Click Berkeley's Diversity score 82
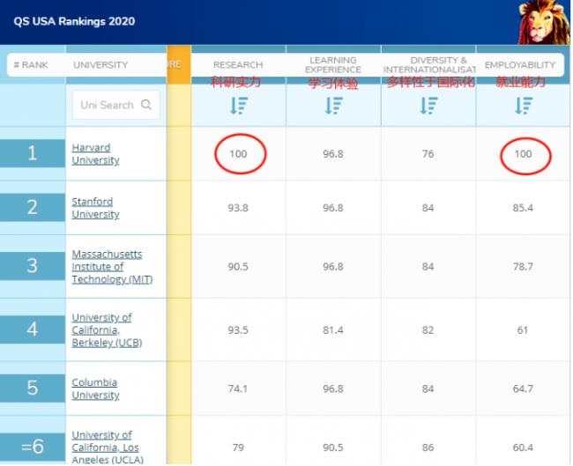This screenshot has width=573, height=466. point(428,330)
